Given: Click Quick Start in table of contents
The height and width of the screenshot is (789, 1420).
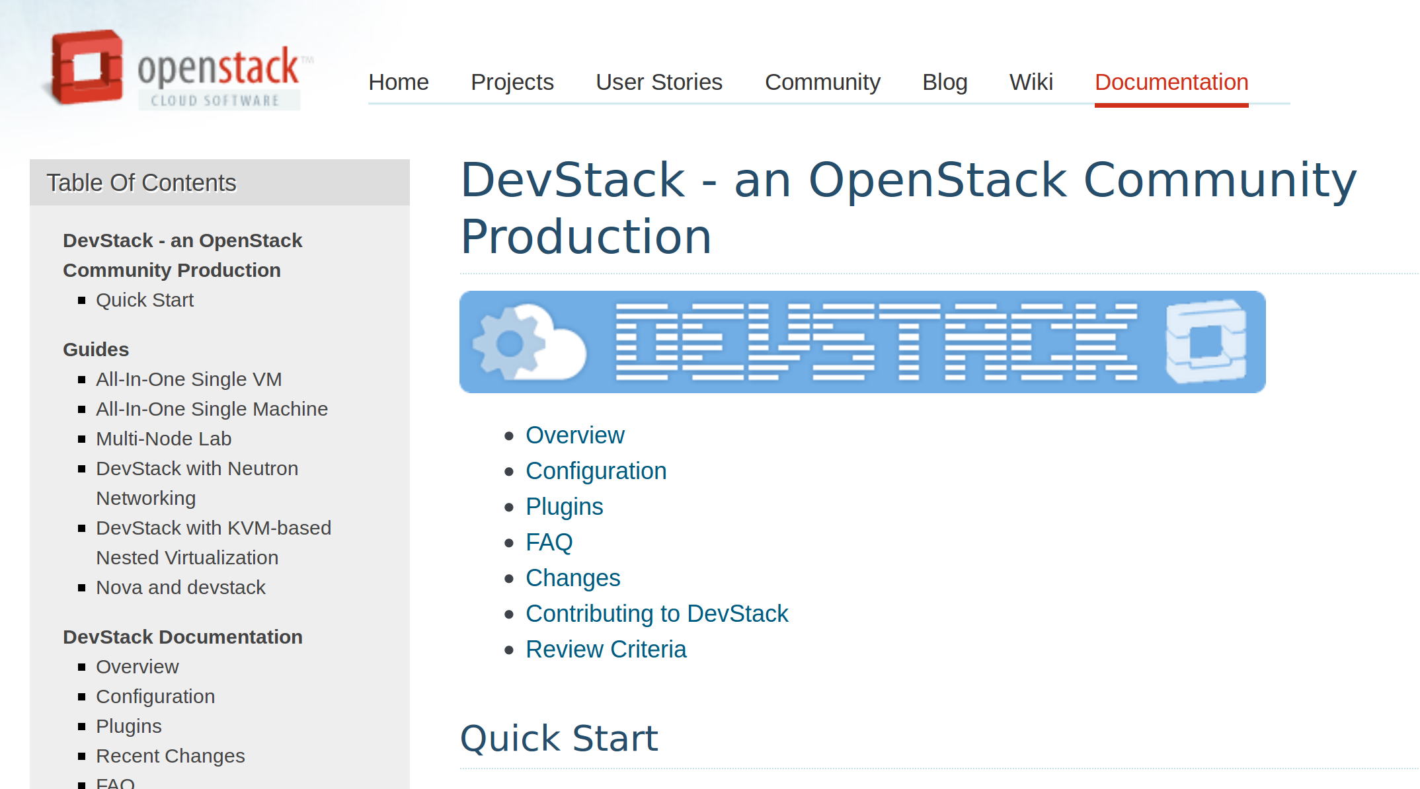Looking at the screenshot, I should tap(144, 300).
